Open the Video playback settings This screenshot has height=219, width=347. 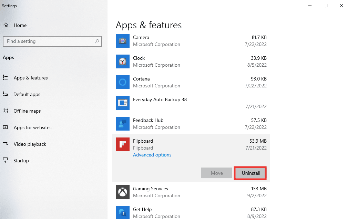29,144
